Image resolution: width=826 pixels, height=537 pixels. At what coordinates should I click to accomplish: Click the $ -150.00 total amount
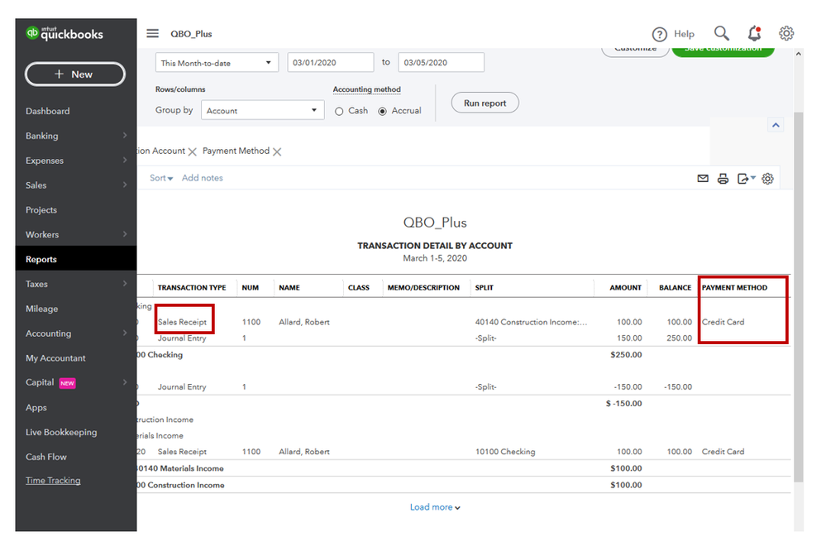(x=623, y=404)
